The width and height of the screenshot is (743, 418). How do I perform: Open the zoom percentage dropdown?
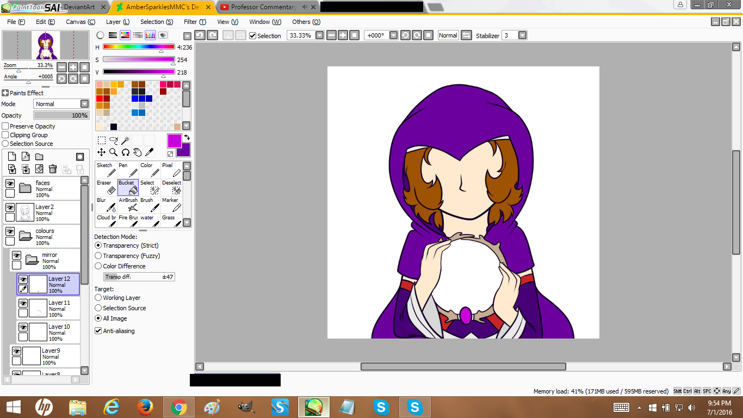(320, 35)
